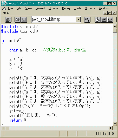
Task: Click the Save floppy disk icon
Action: coord(24,19)
